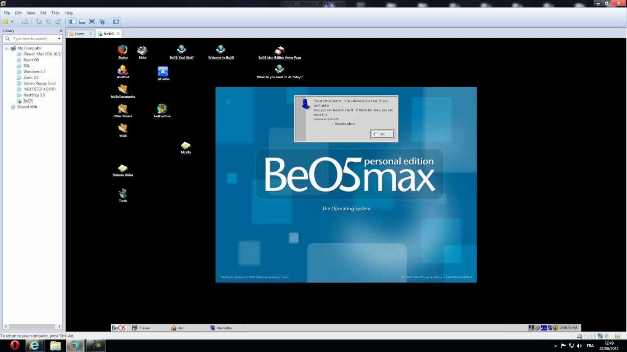Open the File menu
The height and width of the screenshot is (352, 627).
(x=7, y=13)
